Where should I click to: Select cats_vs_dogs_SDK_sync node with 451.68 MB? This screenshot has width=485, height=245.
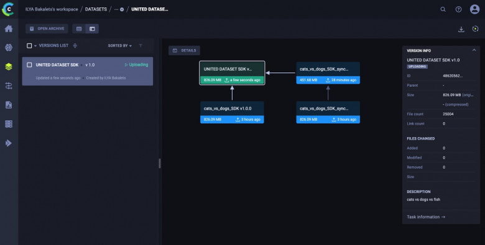[328, 73]
